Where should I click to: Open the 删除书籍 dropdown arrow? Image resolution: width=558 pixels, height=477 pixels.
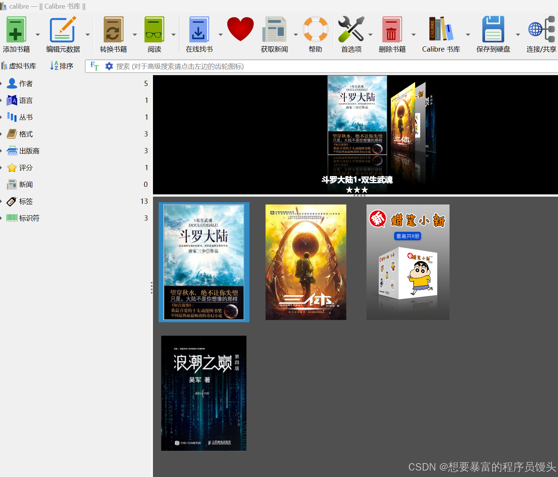414,35
